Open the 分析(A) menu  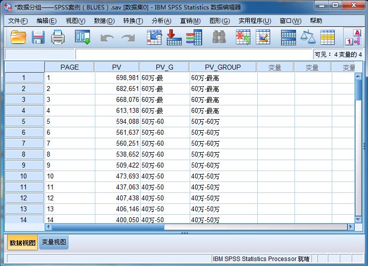point(161,21)
